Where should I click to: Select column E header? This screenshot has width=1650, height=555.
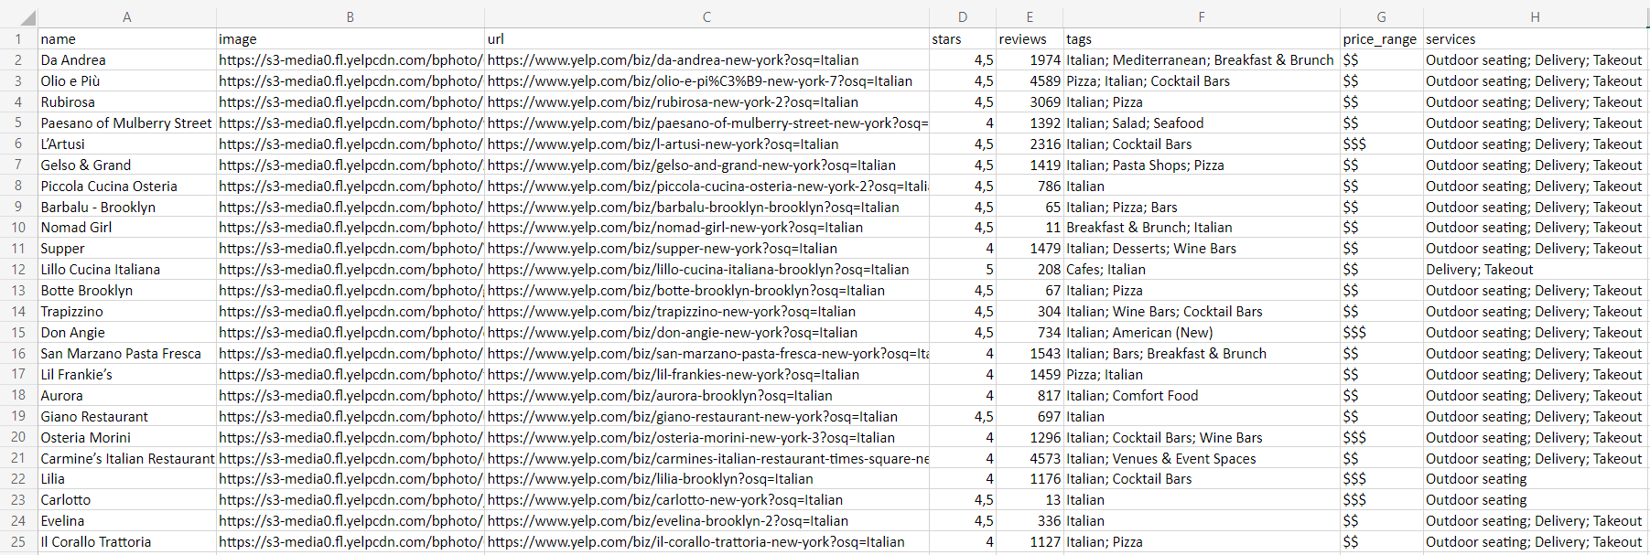(x=1030, y=17)
